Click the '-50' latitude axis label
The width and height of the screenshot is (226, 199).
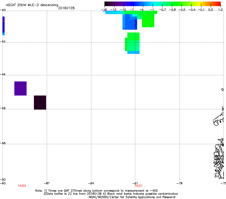tap(3, 179)
